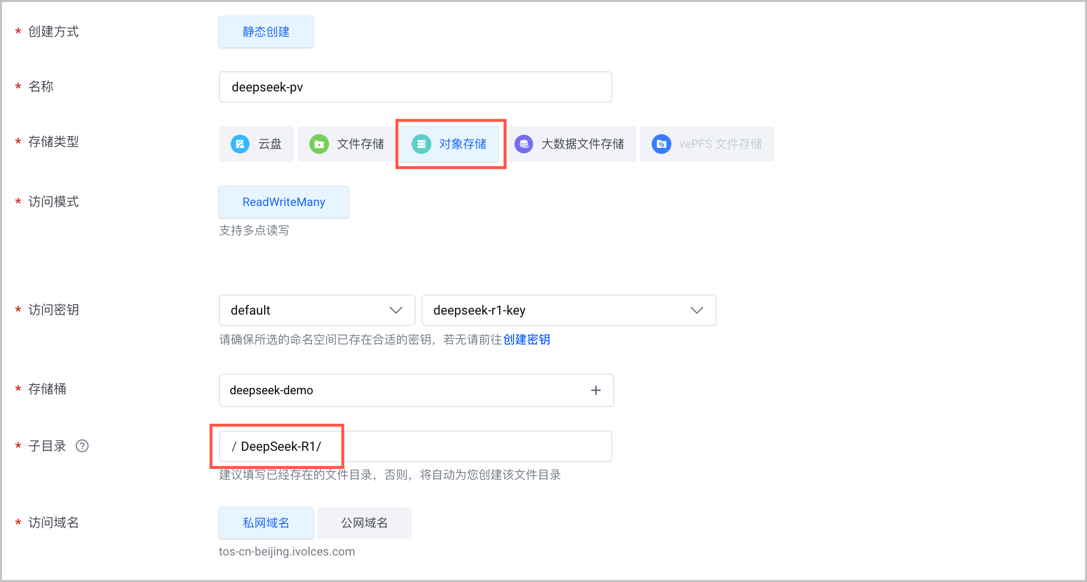Select the 公网域名 public domain option
This screenshot has width=1087, height=582.
click(364, 523)
